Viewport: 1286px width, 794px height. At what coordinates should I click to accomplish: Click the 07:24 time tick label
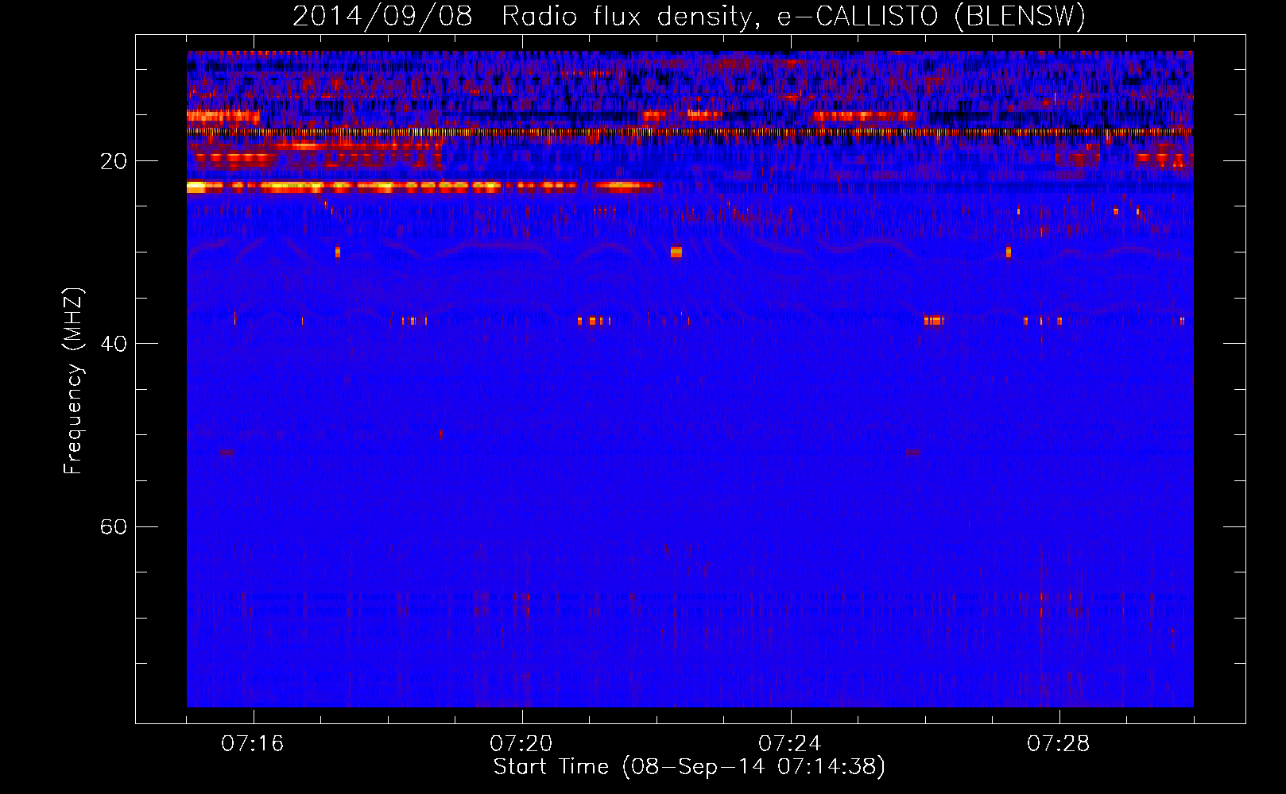[790, 744]
